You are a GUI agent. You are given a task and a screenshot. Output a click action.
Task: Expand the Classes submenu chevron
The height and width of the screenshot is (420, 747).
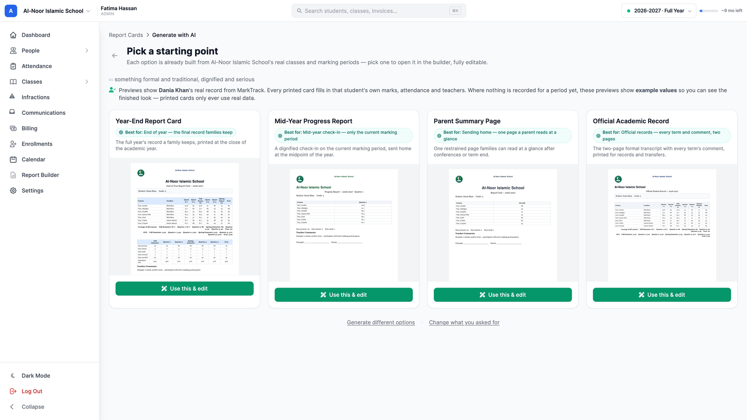pyautogui.click(x=87, y=82)
